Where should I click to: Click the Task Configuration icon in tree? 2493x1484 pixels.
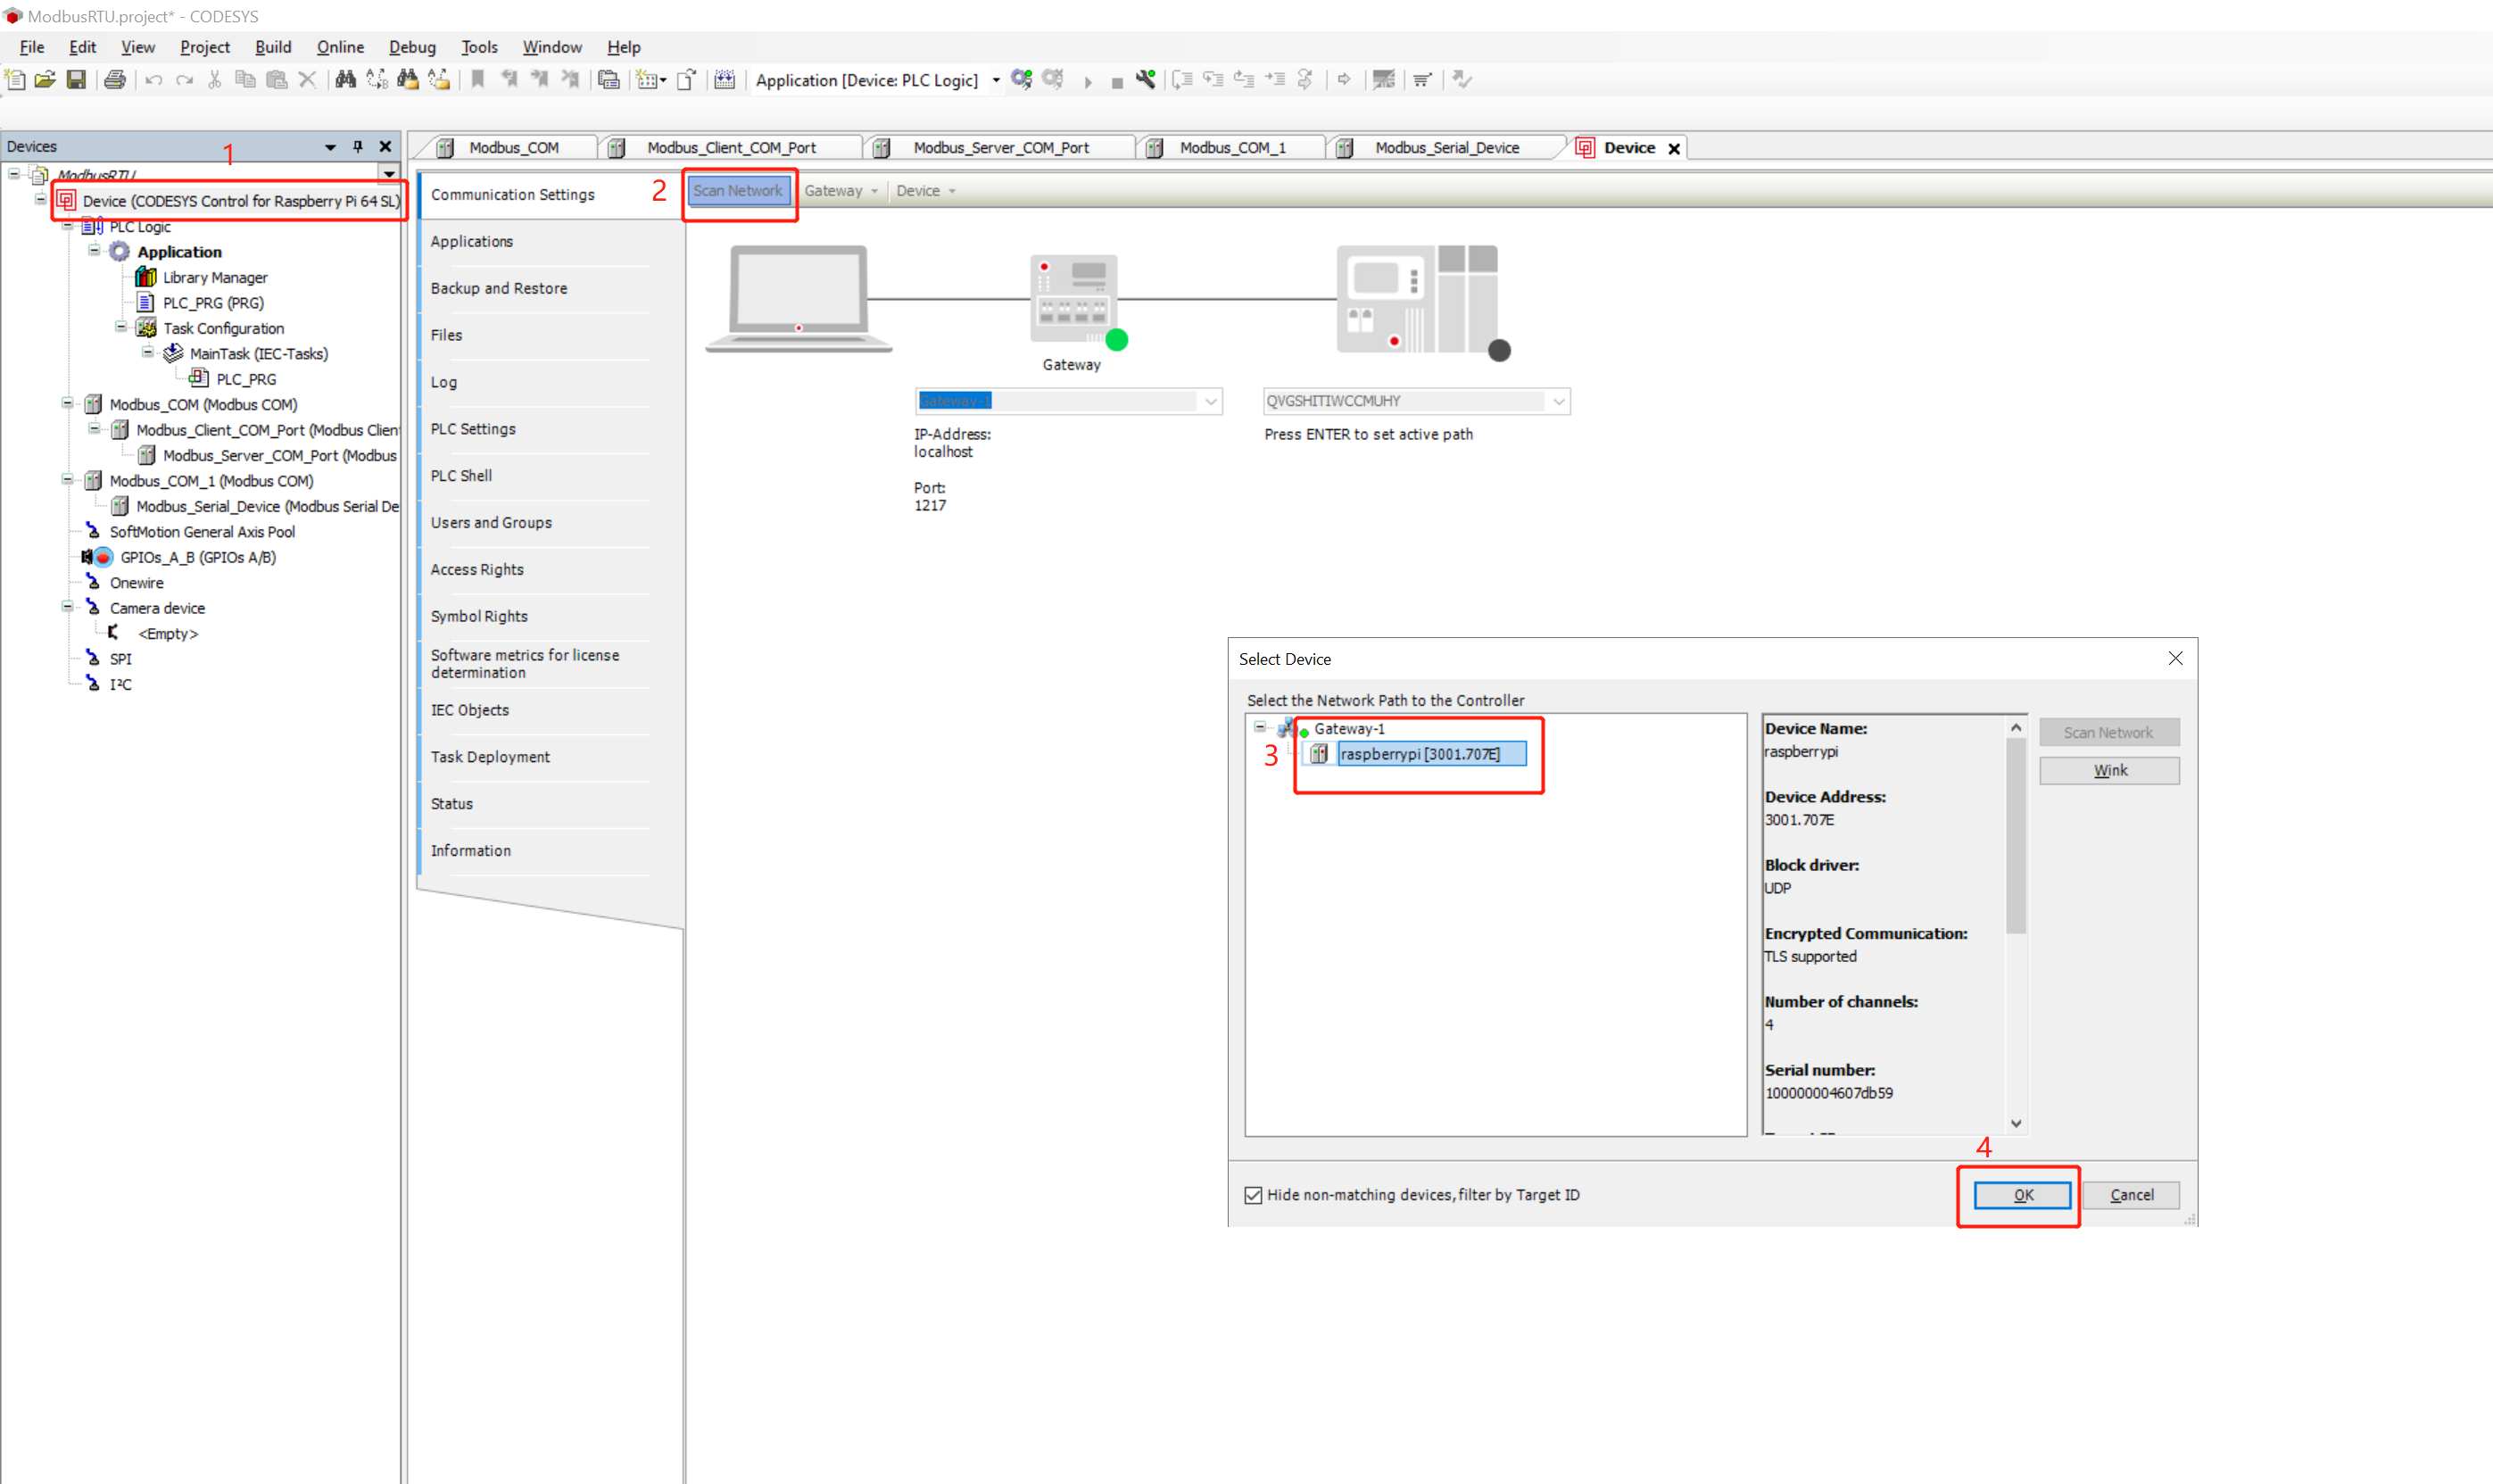[146, 328]
